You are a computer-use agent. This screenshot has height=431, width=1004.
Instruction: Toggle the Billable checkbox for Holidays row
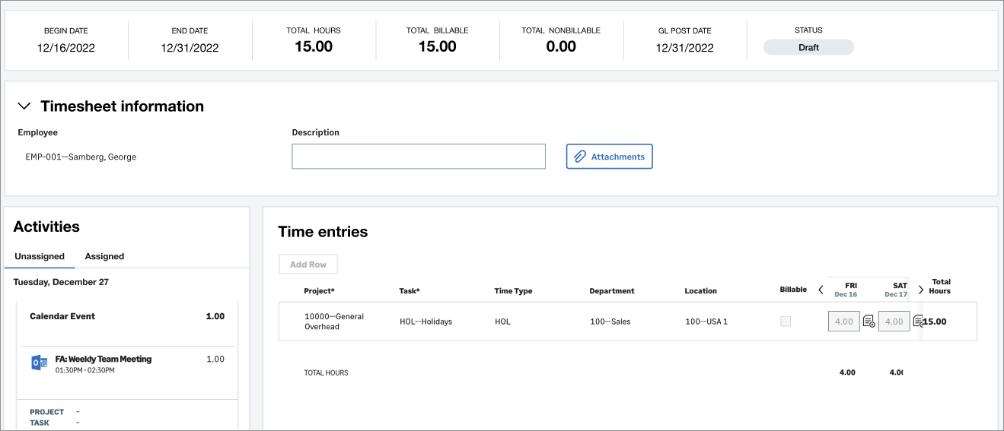(x=786, y=322)
